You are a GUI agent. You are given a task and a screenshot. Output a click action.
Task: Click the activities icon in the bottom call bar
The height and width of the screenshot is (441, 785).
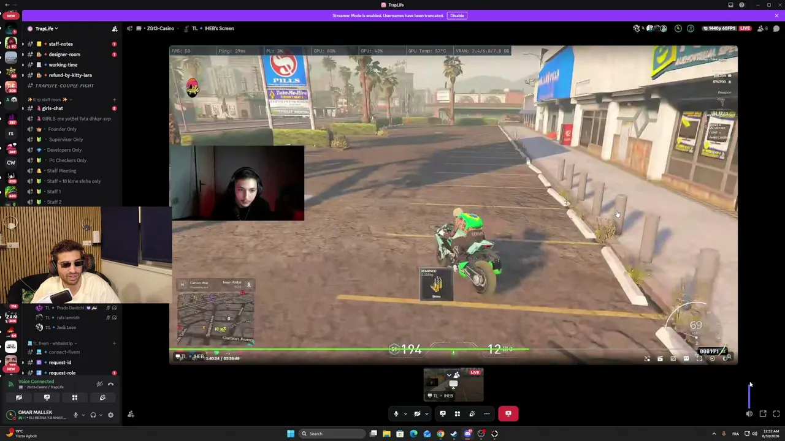click(x=458, y=414)
